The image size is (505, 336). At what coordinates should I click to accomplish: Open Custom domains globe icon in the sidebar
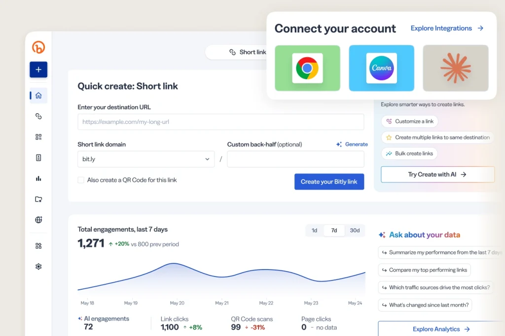coord(38,220)
